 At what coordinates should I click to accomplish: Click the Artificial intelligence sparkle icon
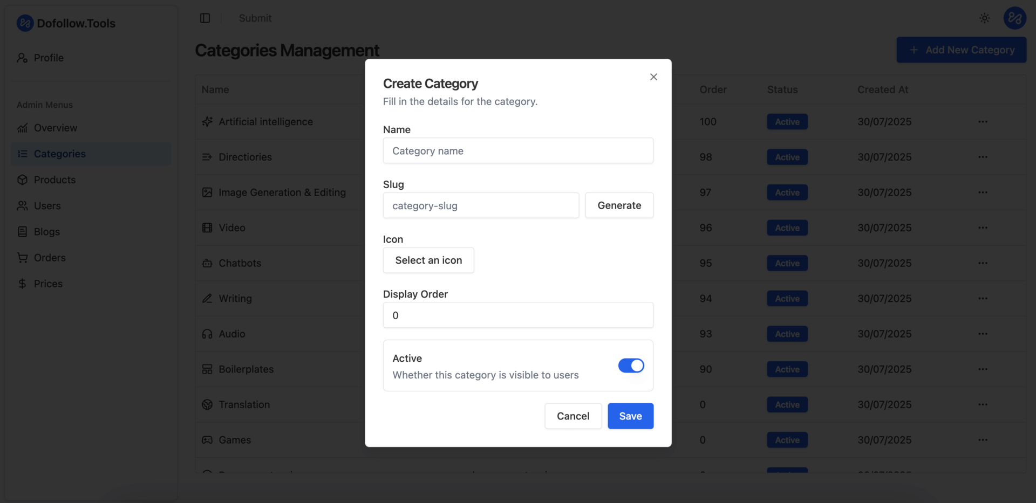click(x=207, y=122)
